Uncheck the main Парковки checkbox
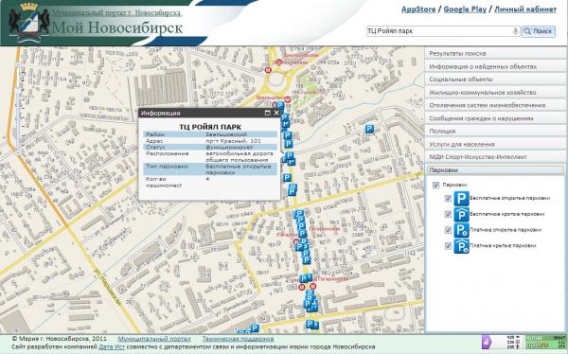Viewport: 568px width, 354px height. click(x=436, y=186)
